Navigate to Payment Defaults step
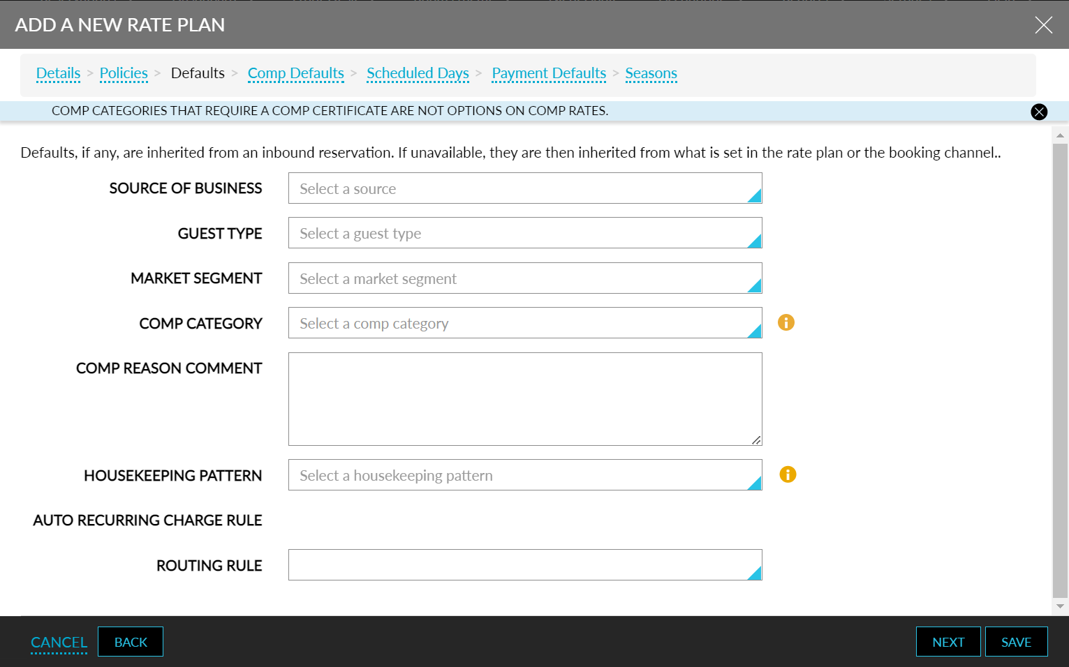The width and height of the screenshot is (1069, 667). (x=549, y=73)
